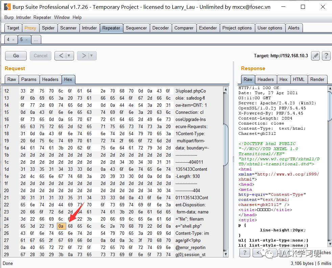The width and height of the screenshot is (332, 268).
Task: Switch response view to Headers tab
Action: point(265,79)
